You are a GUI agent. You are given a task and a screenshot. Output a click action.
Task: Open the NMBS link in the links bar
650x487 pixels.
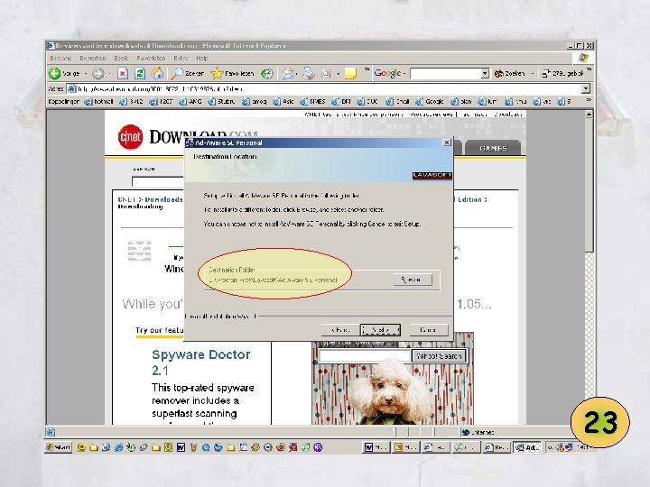click(313, 101)
